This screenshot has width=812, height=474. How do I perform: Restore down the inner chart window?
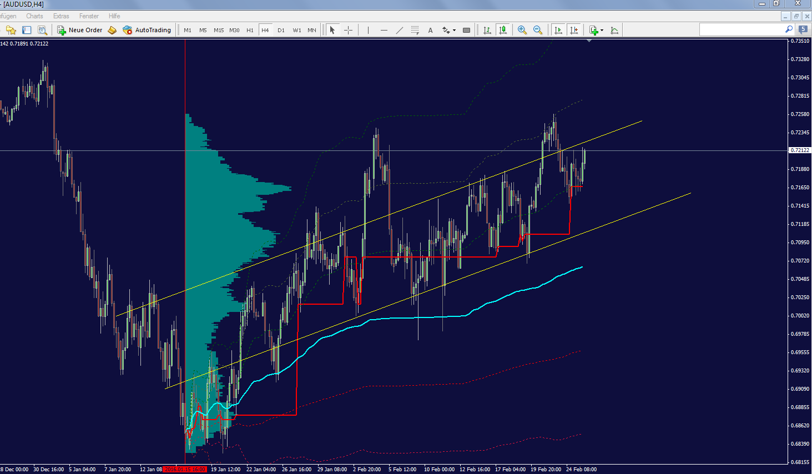tap(796, 16)
